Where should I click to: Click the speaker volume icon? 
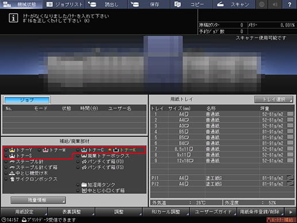point(275,4)
